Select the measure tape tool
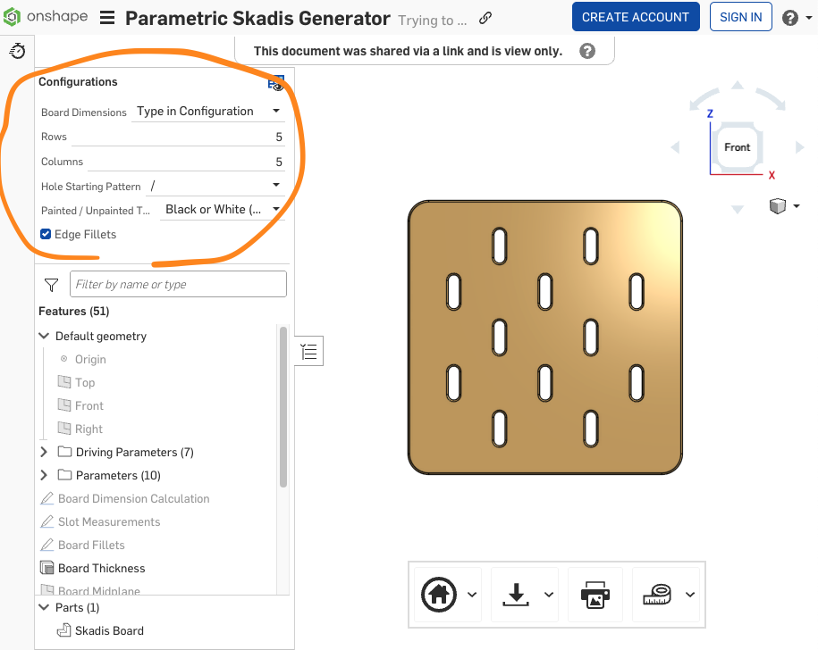Screen dimensions: 818x650 point(657,594)
